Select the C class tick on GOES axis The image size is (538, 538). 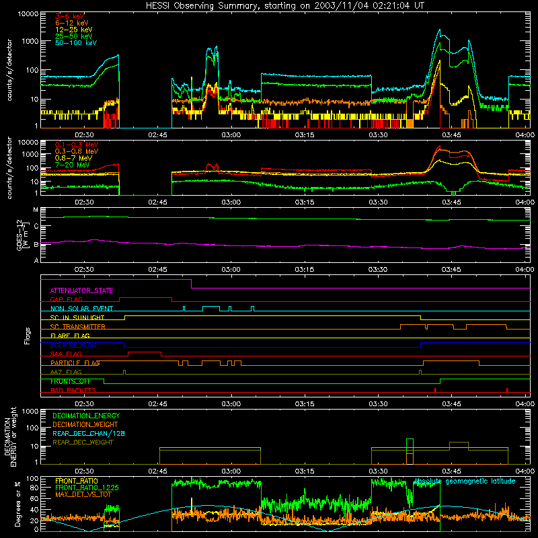[x=36, y=226]
